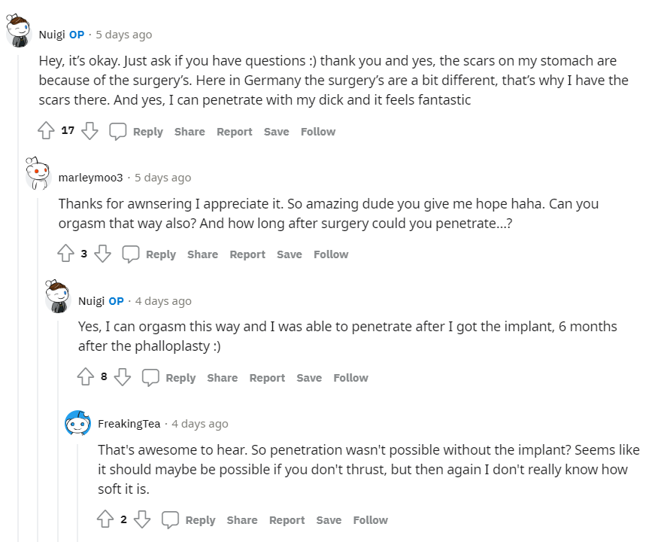Follow FreakingTea's comment
Viewport: 655px width, 542px height.
click(370, 520)
